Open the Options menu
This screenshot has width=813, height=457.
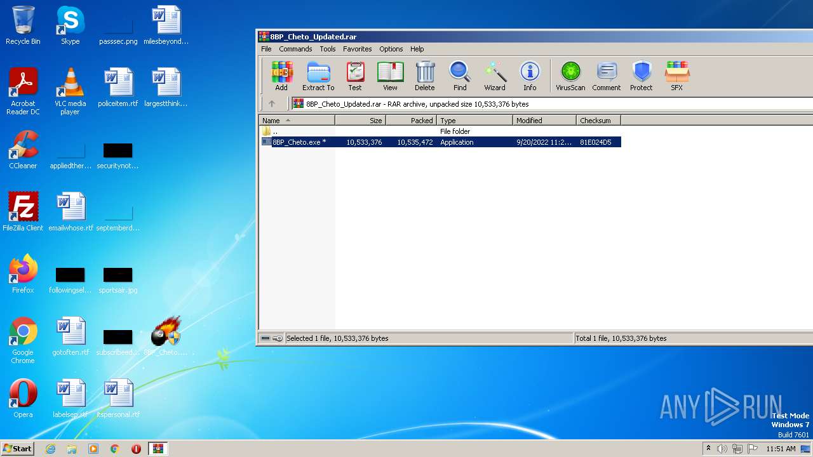tap(391, 49)
